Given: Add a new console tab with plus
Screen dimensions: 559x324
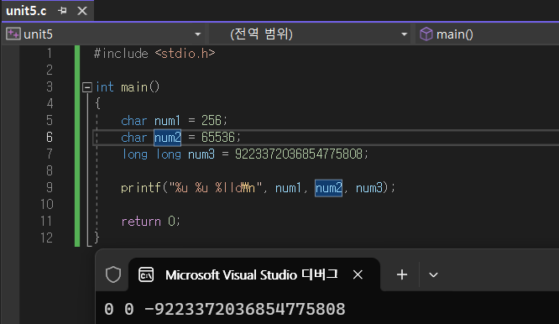Looking at the screenshot, I should pos(402,274).
